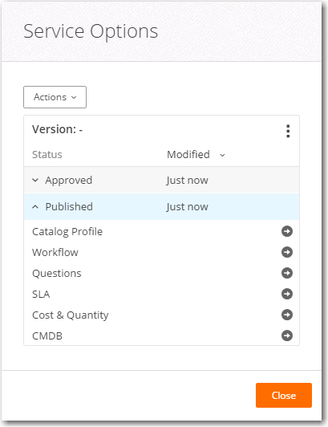Select the Catalog Profile label
This screenshot has height=427, width=328.
click(x=67, y=232)
